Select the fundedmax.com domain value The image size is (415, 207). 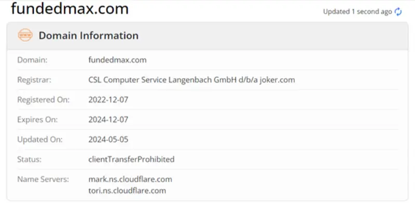(x=117, y=60)
